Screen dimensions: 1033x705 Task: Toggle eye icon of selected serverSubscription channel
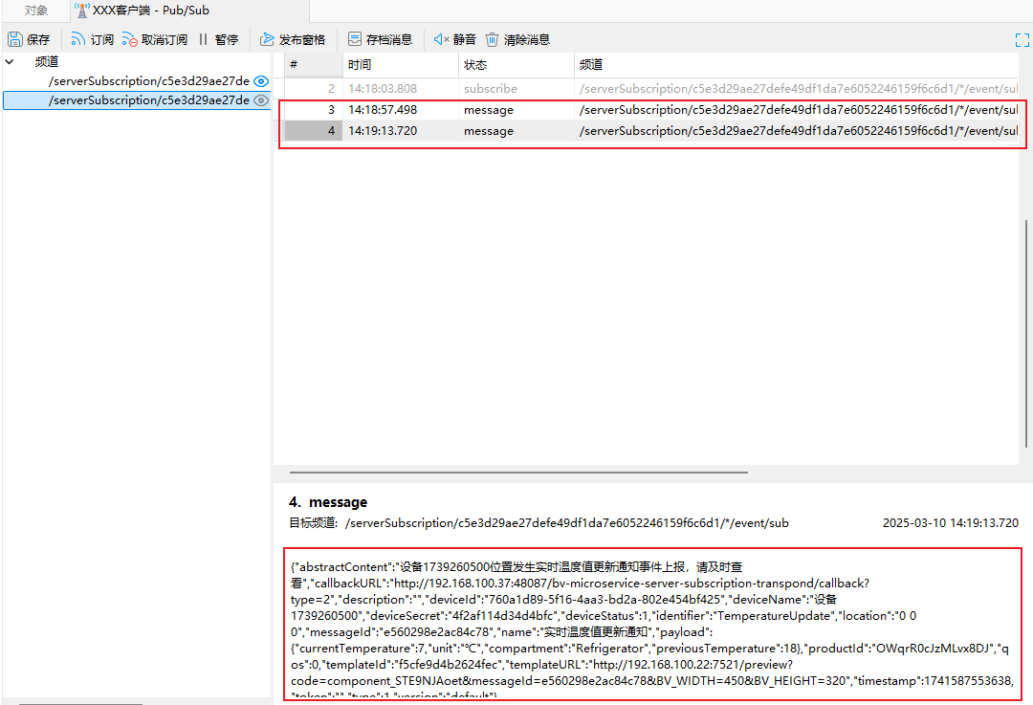tap(261, 100)
